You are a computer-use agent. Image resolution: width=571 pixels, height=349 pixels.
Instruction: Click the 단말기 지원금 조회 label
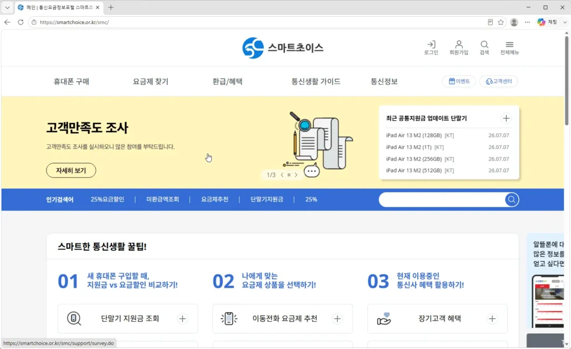pos(130,318)
